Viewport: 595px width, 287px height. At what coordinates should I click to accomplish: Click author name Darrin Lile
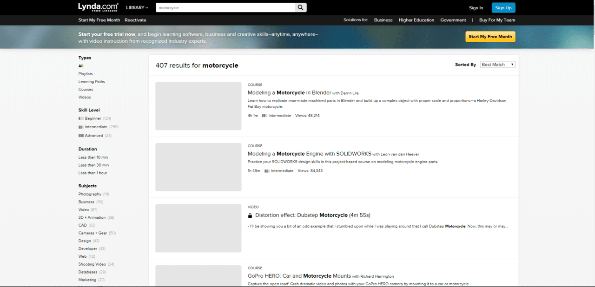(x=350, y=93)
